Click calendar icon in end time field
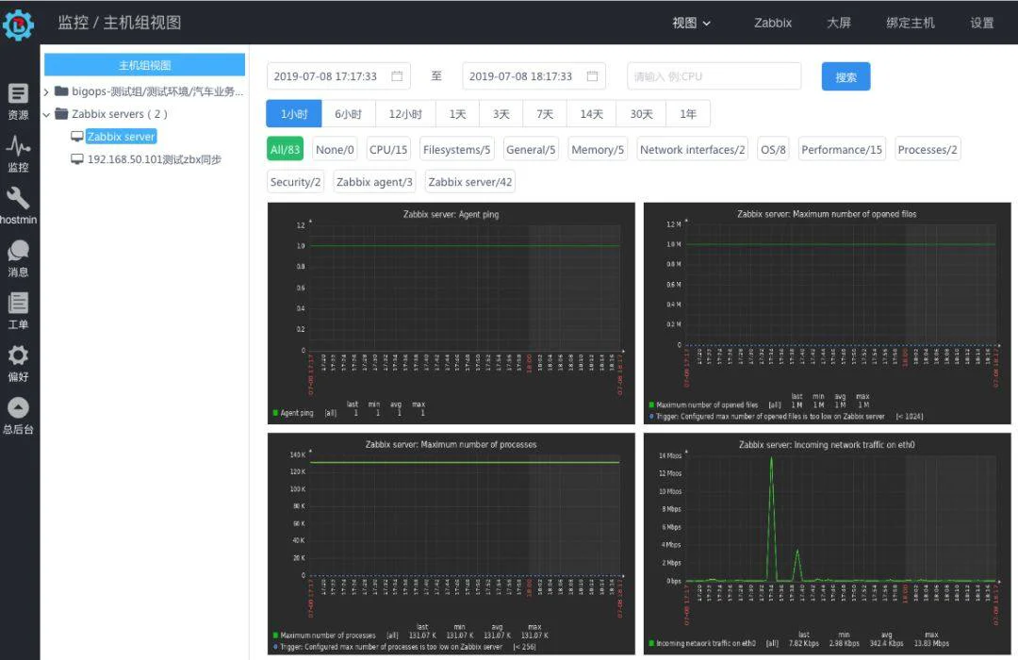 [x=592, y=76]
